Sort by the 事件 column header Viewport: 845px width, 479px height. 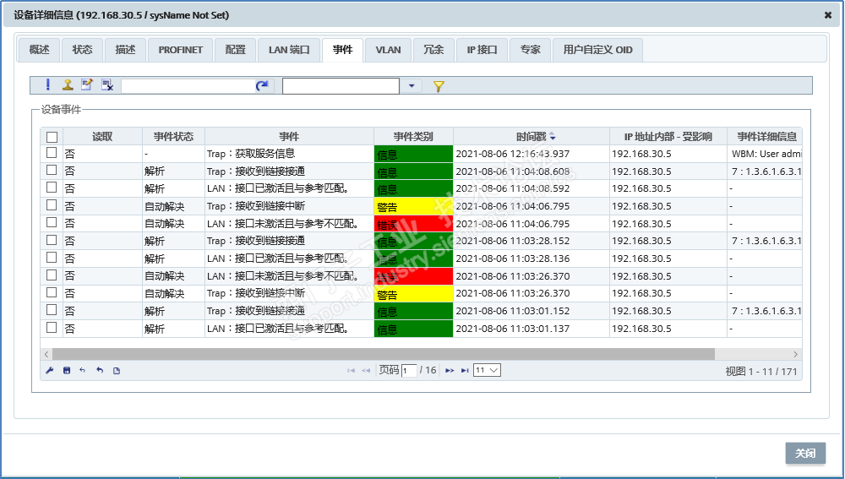click(289, 137)
